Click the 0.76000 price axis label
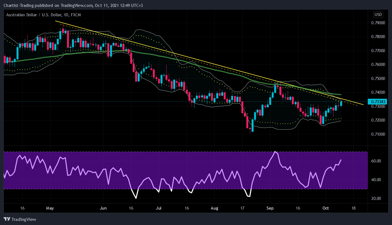This screenshot has height=225, width=392. (x=378, y=65)
